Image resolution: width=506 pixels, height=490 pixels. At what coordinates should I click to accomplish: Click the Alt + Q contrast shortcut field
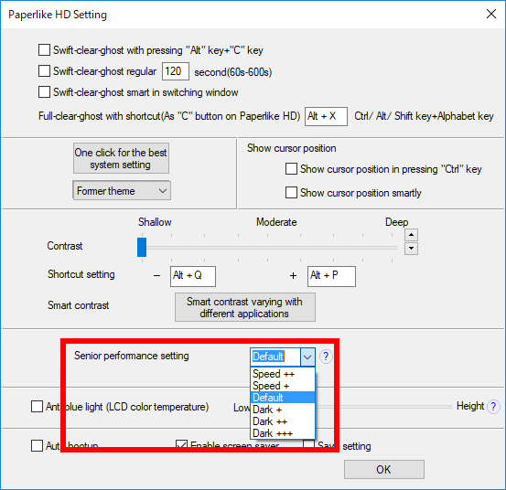[x=193, y=276]
